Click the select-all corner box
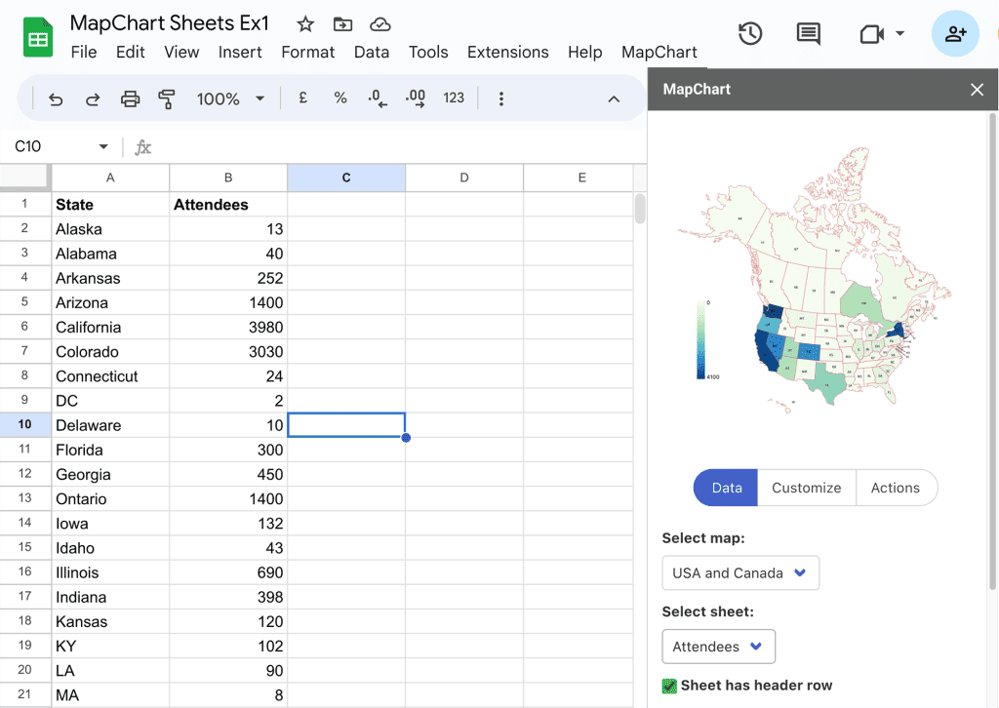The width and height of the screenshot is (999, 708). [x=25, y=177]
